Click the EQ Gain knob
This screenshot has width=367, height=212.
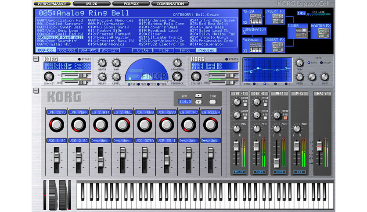tap(324, 77)
